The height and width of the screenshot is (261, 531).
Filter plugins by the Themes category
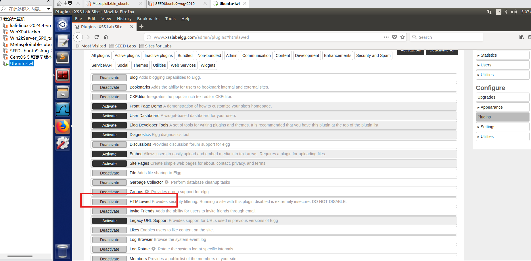click(x=140, y=65)
